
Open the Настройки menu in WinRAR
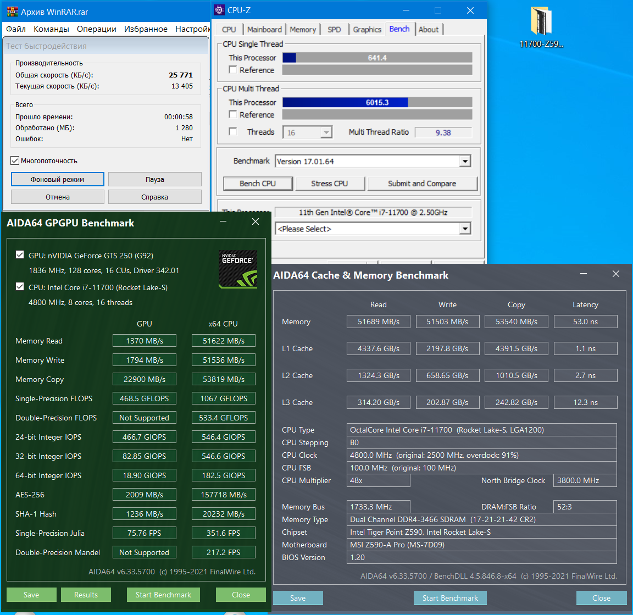tap(192, 29)
